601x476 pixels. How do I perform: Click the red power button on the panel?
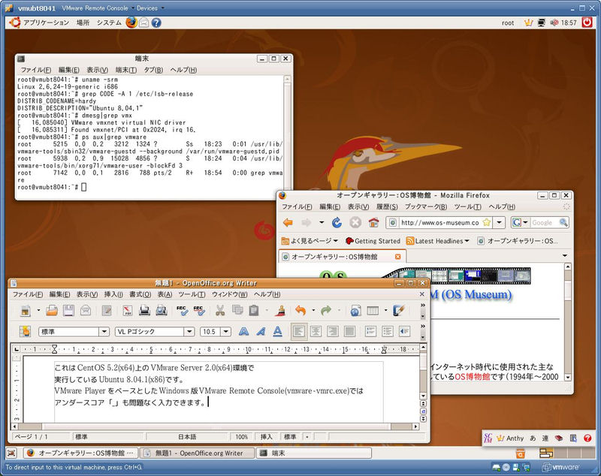click(587, 23)
